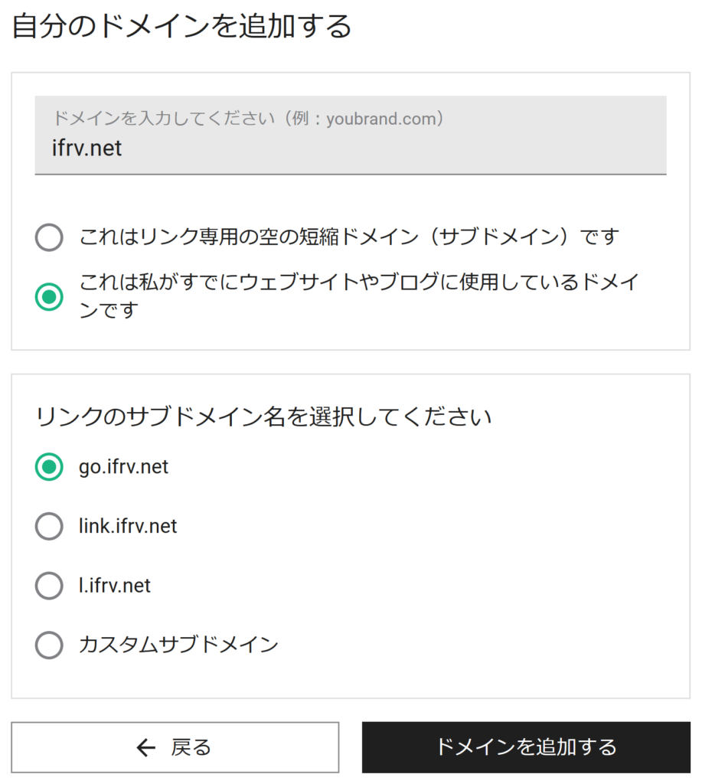Choose the link.ifrv.net subdomain option
This screenshot has width=702, height=784.
click(49, 526)
